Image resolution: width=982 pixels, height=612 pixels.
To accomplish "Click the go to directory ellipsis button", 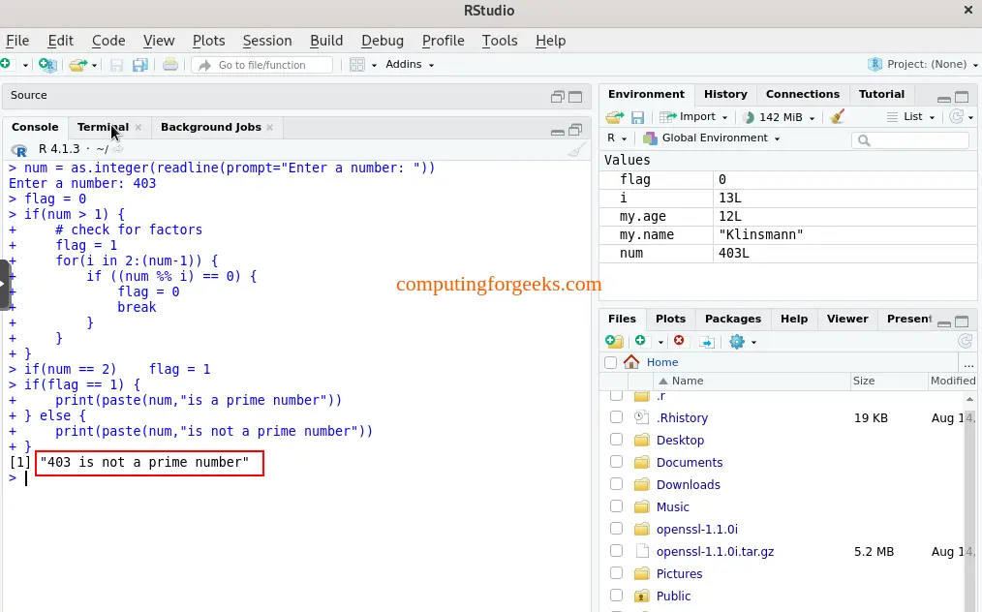I will [x=968, y=363].
